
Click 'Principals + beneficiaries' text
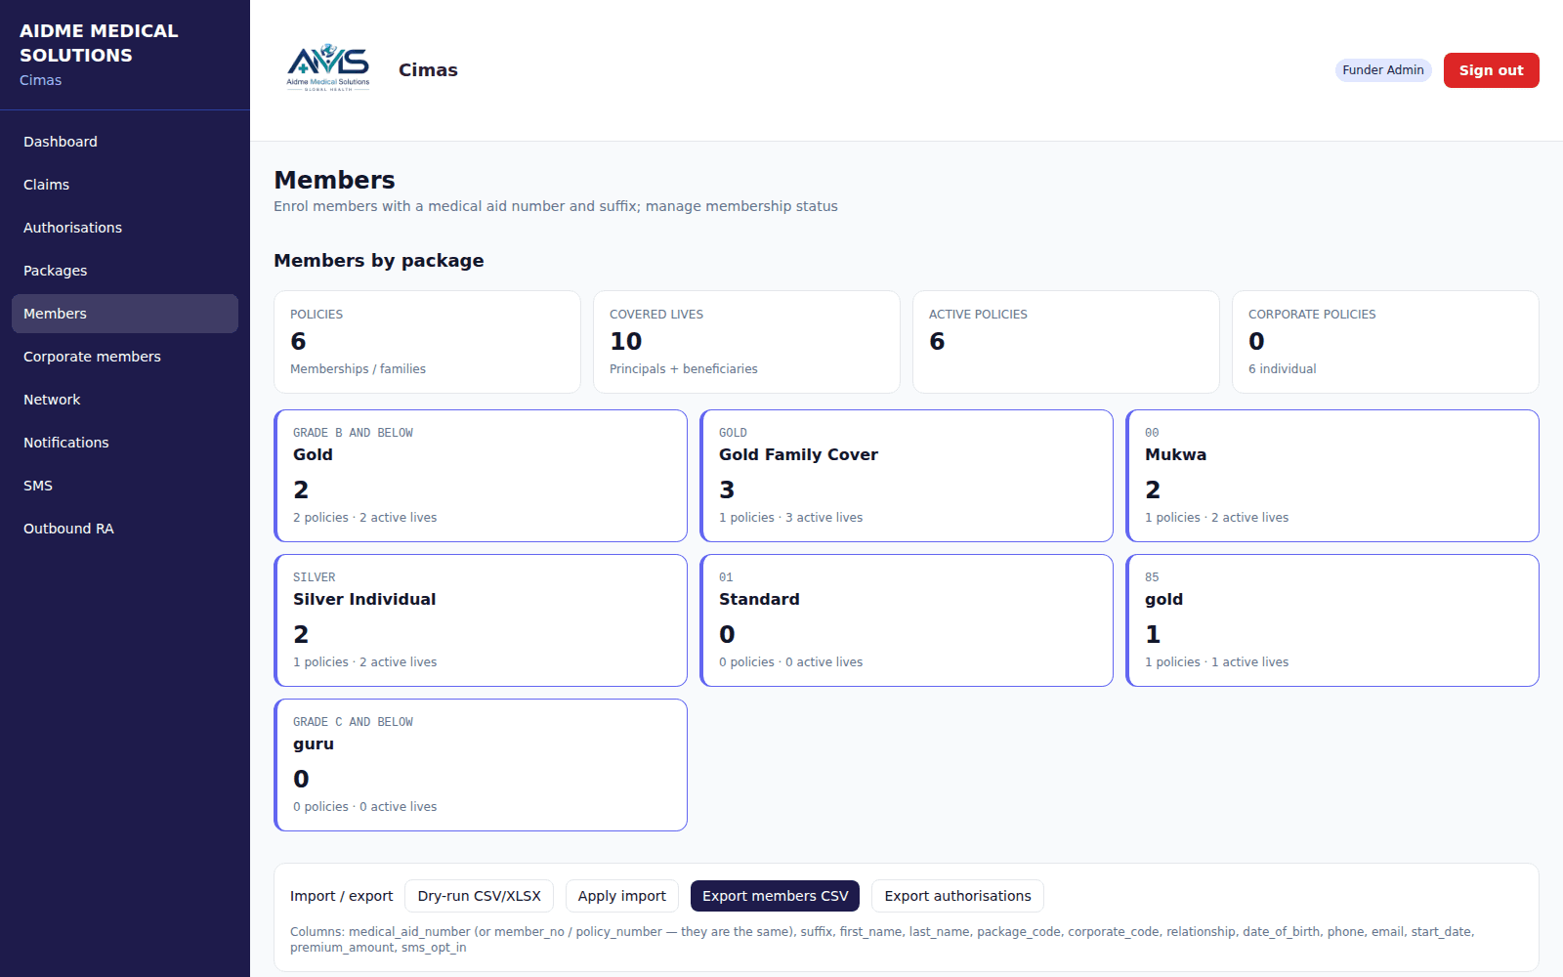tap(683, 369)
